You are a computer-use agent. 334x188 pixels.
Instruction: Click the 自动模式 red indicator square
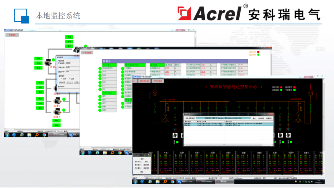tap(294, 87)
